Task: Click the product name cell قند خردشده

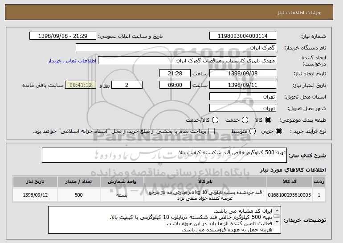Action: [x=205, y=195]
